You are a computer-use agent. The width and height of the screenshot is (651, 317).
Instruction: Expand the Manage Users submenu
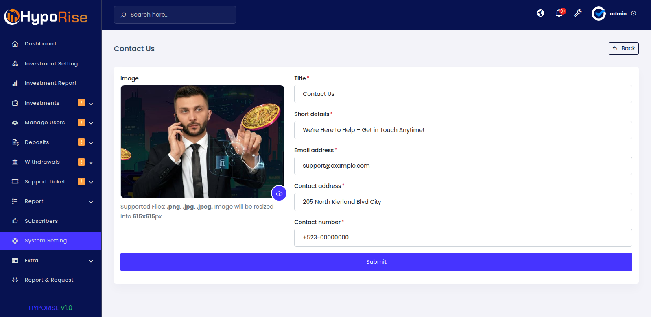(x=91, y=123)
